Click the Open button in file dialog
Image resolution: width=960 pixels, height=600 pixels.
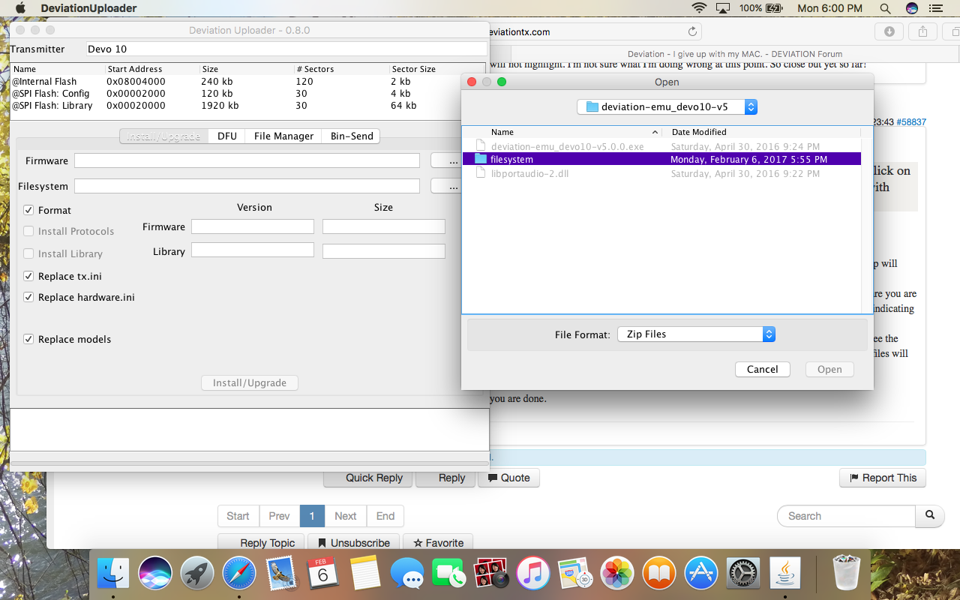point(829,369)
